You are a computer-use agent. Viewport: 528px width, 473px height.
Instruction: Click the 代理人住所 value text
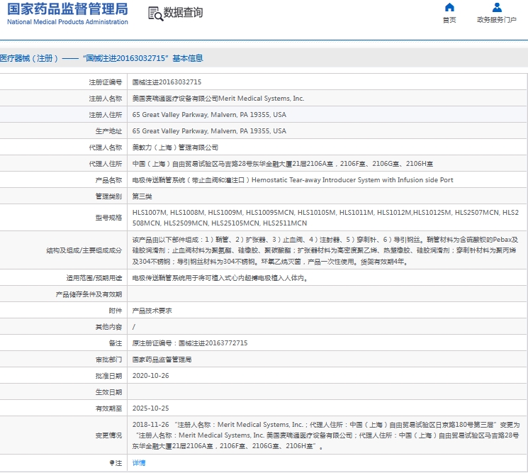coord(283,164)
